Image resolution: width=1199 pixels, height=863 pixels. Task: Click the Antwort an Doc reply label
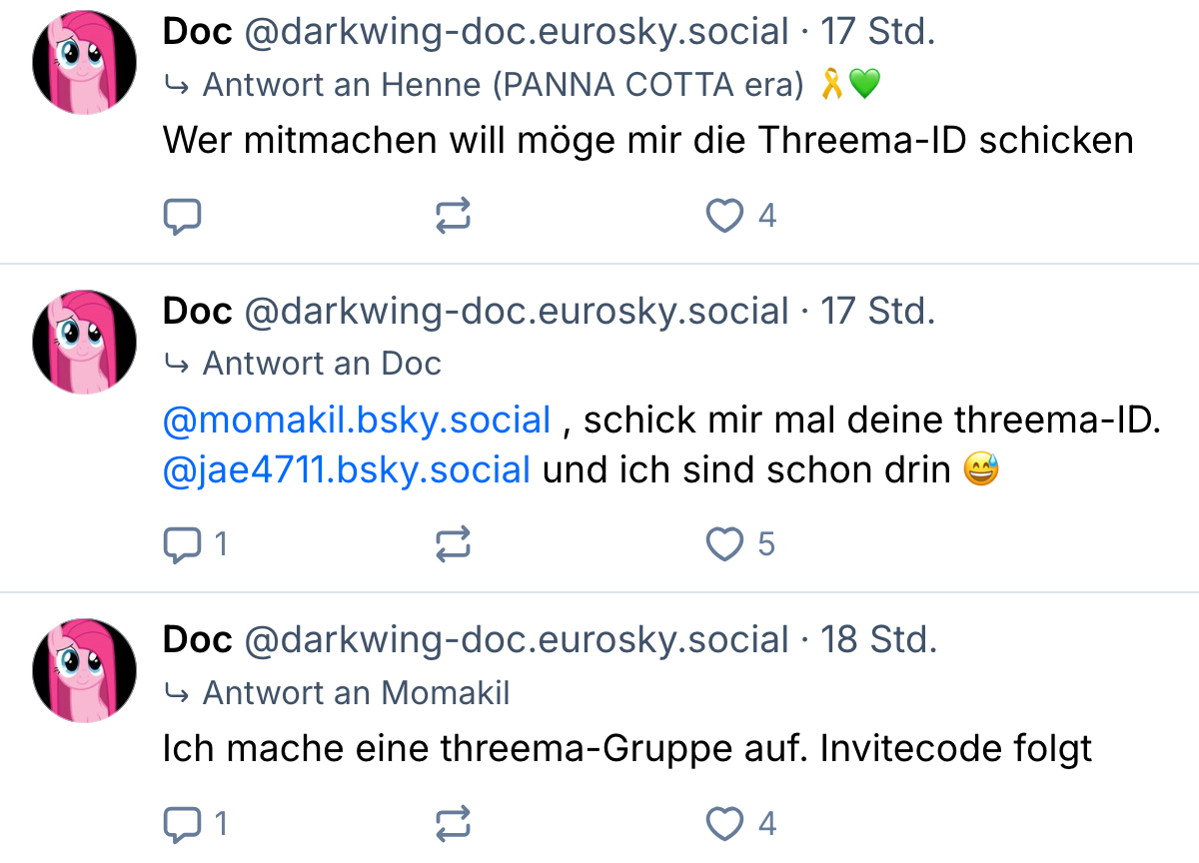point(322,364)
